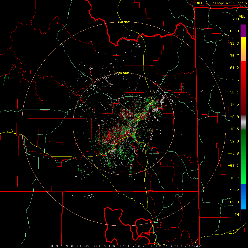Select the -63.1 velocity scale value

coord(233,166)
